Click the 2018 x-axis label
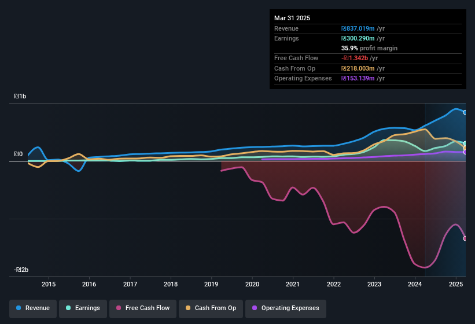 [171, 284]
